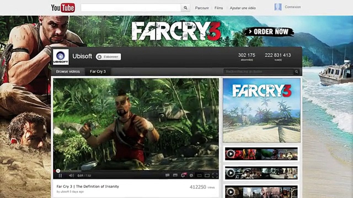Open the Films link
353x198 pixels.
click(219, 8)
